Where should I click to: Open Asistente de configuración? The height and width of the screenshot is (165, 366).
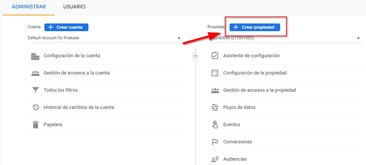[251, 55]
